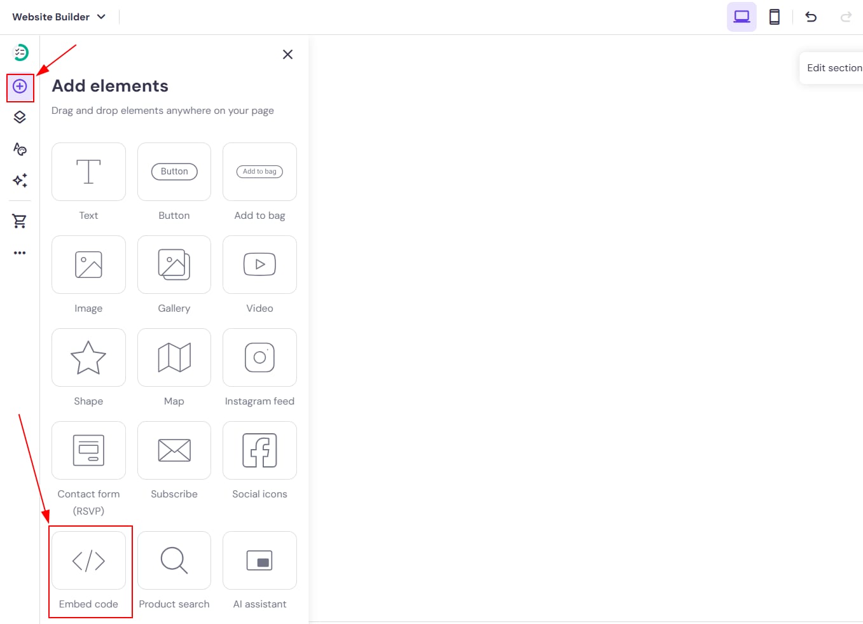The image size is (863, 624).
Task: Open the checklist progress icon
Action: [20, 52]
